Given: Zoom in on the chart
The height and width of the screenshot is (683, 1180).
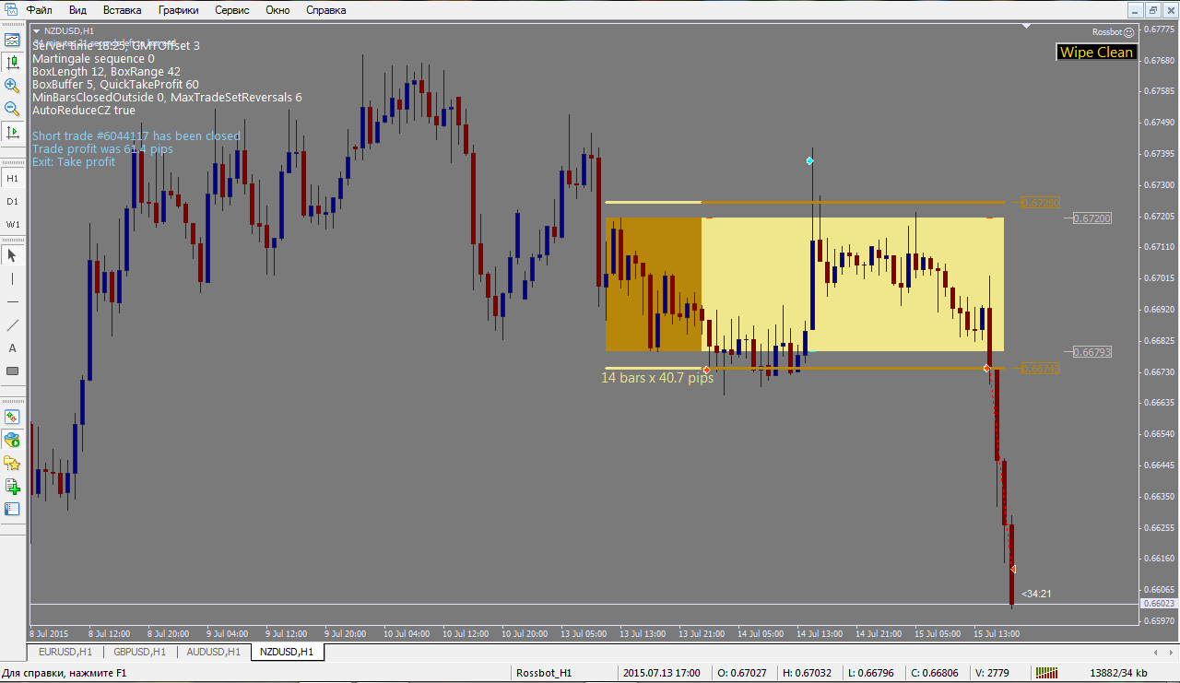Looking at the screenshot, I should click(12, 86).
